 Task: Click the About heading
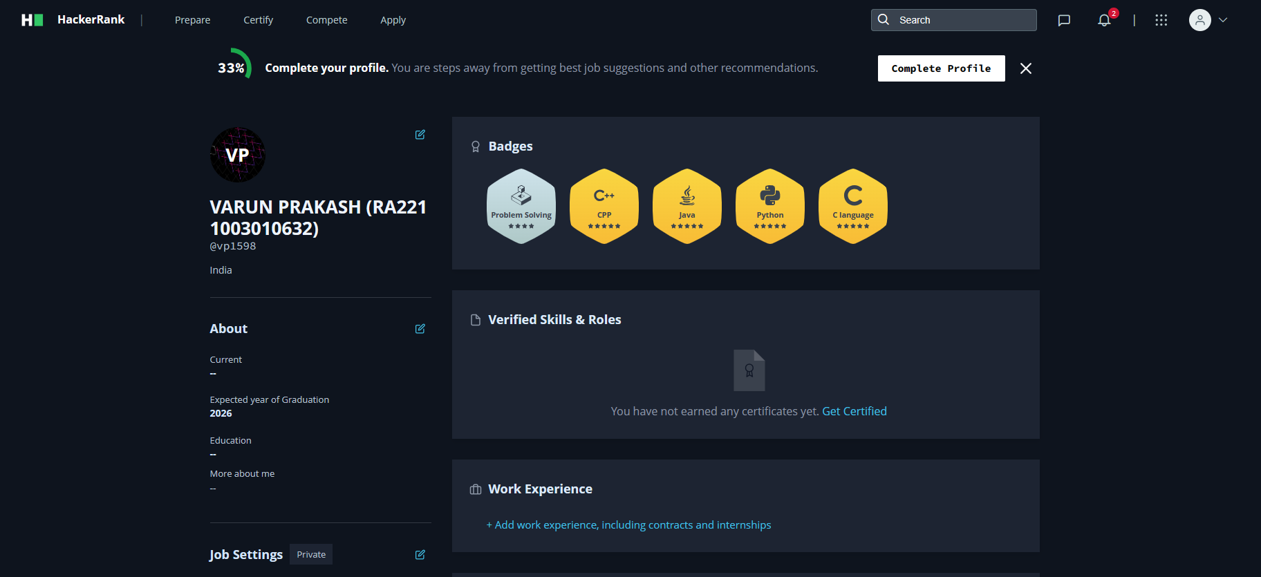point(229,329)
